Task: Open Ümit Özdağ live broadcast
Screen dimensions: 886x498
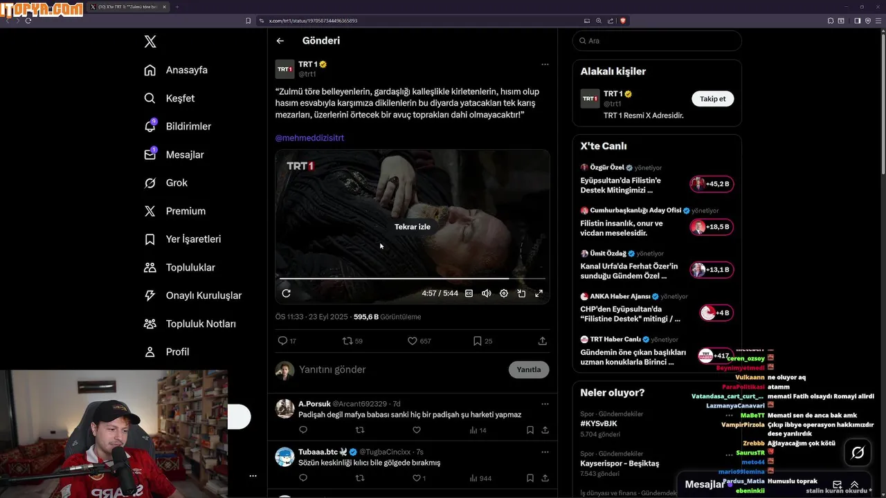Action: click(657, 264)
